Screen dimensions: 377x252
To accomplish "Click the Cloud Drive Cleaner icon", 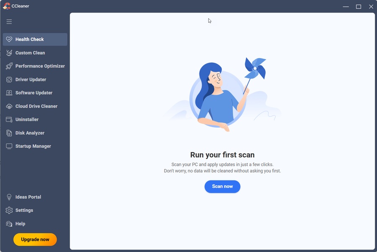I will 9,106.
